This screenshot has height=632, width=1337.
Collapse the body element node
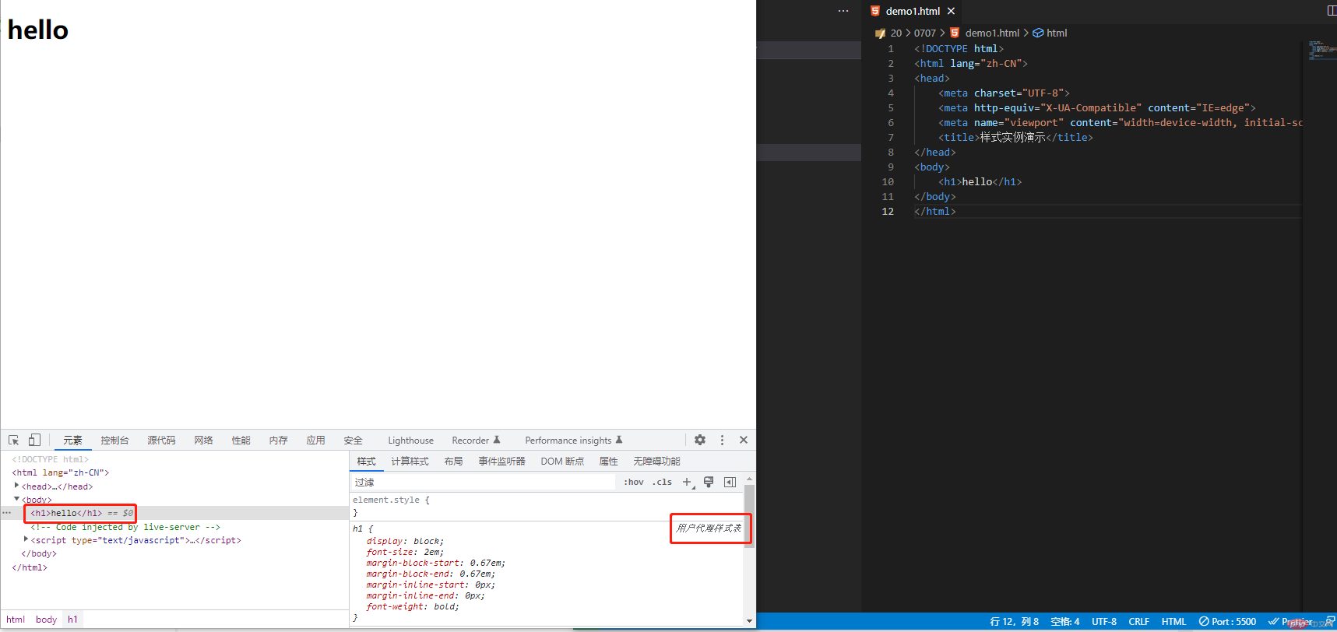click(16, 499)
